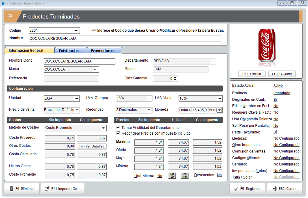The width and height of the screenshot is (308, 198).
Task: Click the Mayor Con Impuesto field 1,52
Action: pyautogui.click(x=208, y=158)
